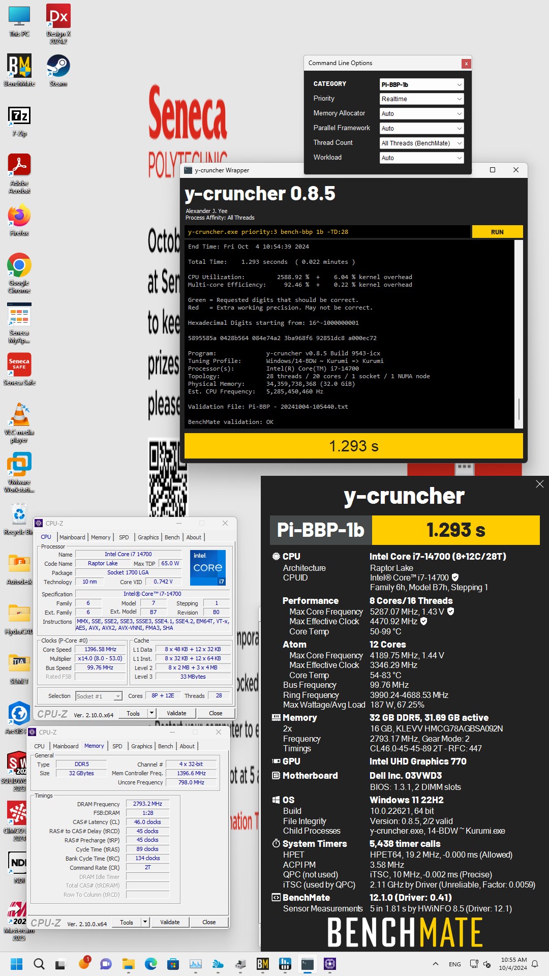Open the Seneca MyApps desktop shortcut
This screenshot has height=976, width=549.
[x=19, y=323]
